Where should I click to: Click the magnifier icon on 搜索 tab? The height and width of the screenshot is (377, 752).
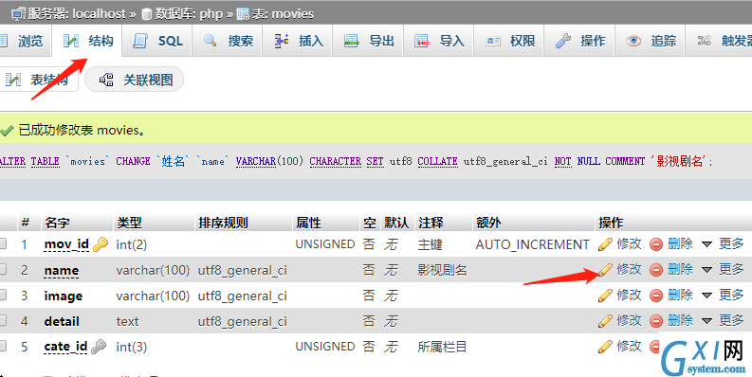pos(211,41)
